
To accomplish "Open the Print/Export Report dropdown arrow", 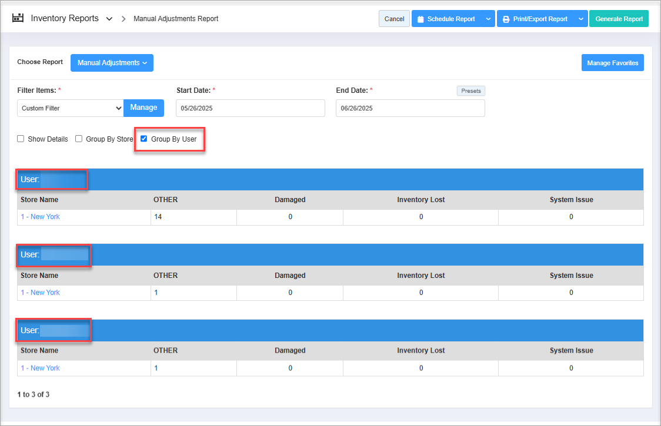I will pos(580,19).
